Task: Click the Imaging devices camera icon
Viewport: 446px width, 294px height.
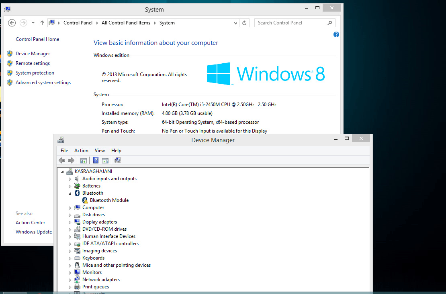Action: 77,251
